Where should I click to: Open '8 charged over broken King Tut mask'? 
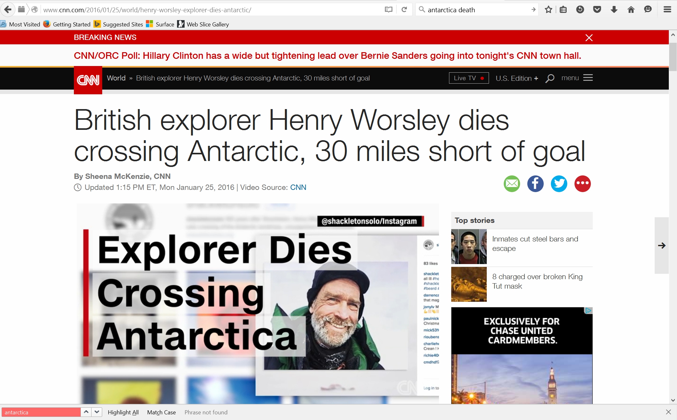537,281
